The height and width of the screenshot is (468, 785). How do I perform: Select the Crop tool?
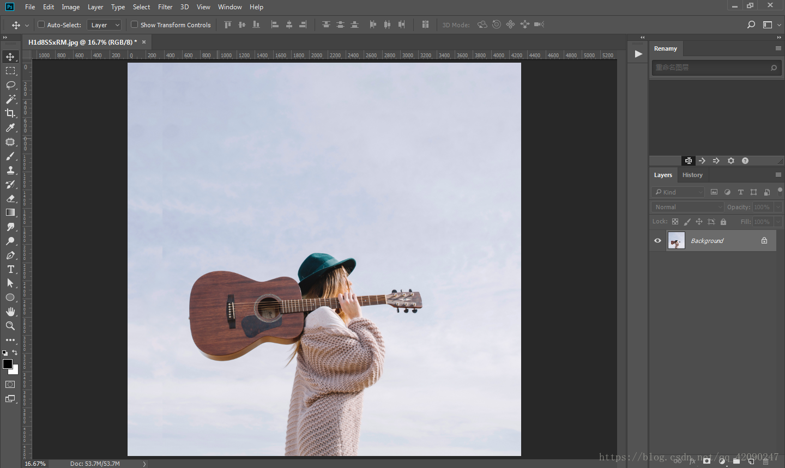(10, 113)
